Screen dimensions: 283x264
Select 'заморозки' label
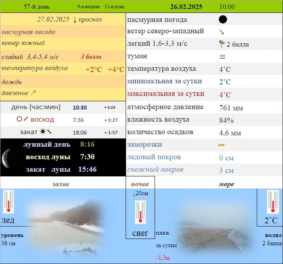tap(144, 144)
